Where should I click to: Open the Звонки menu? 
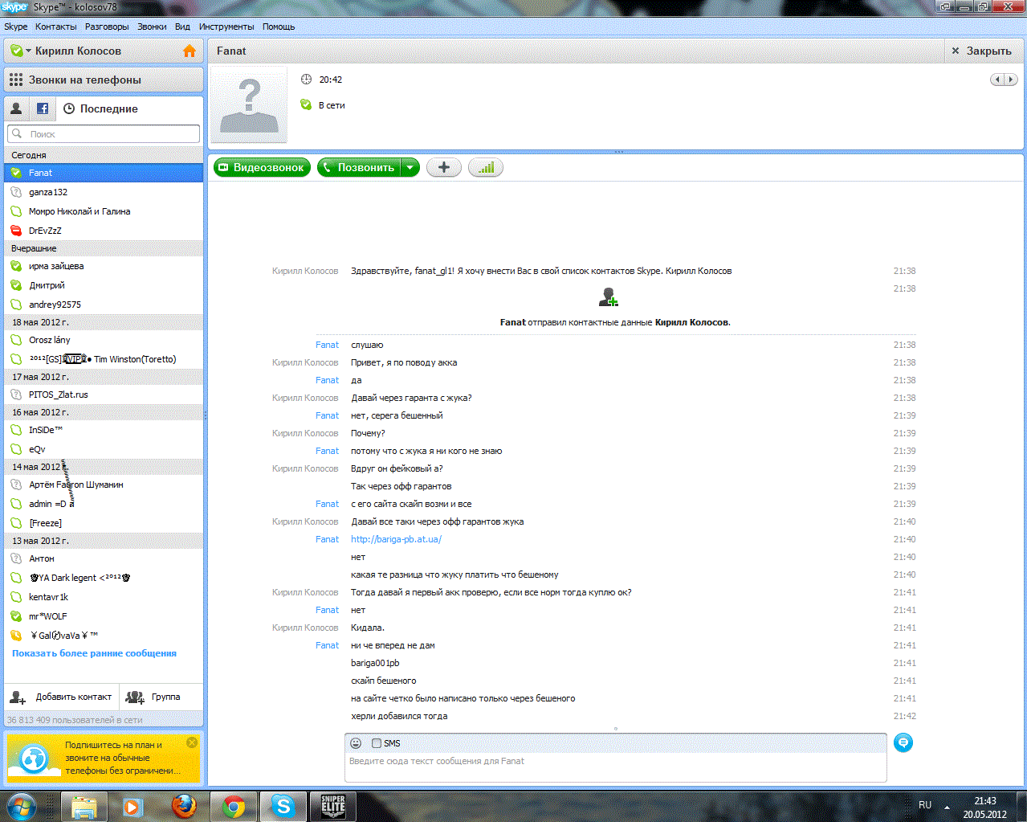[x=152, y=27]
